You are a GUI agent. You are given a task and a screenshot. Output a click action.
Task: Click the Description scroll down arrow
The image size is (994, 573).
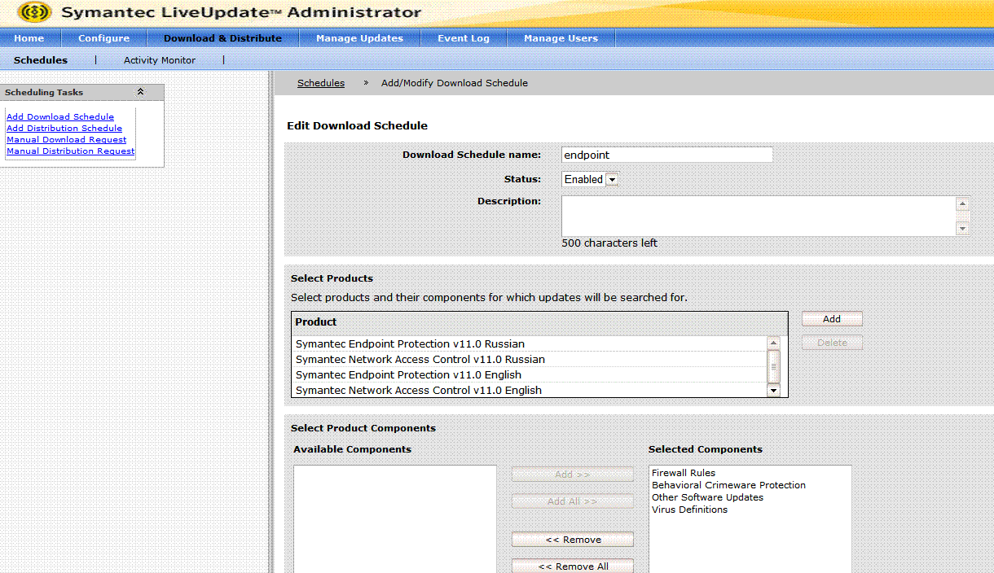tap(962, 230)
